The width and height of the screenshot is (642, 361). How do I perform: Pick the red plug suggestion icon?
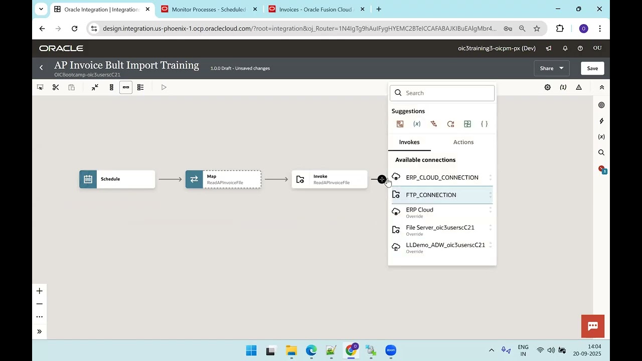pyautogui.click(x=434, y=124)
